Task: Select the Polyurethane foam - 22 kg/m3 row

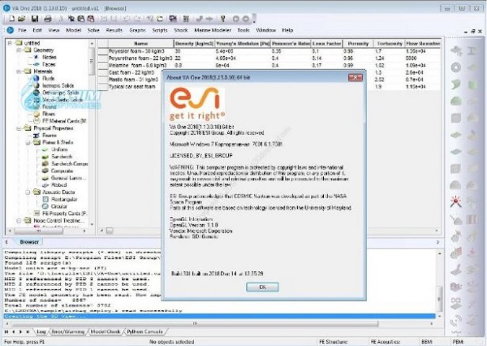Action: (x=269, y=58)
